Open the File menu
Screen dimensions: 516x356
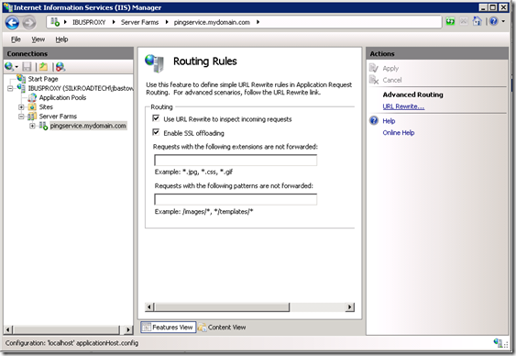tap(16, 39)
